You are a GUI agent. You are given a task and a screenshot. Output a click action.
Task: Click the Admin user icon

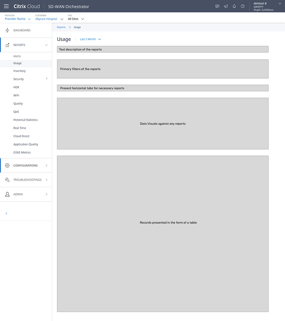point(7,194)
